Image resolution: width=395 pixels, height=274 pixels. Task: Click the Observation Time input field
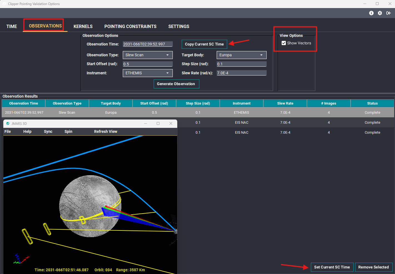pos(147,44)
